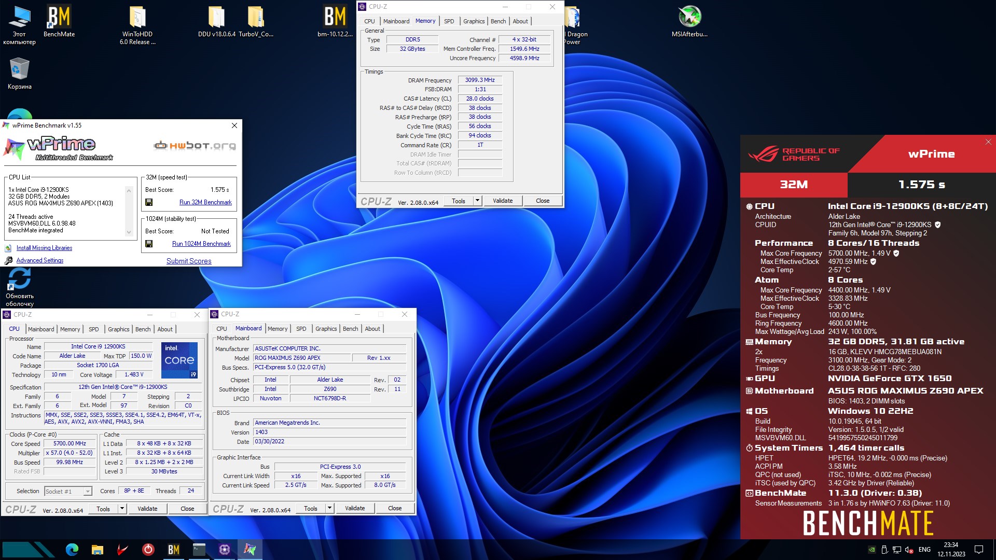Open the red power-button app in taskbar
The image size is (996, 560).
tap(148, 550)
